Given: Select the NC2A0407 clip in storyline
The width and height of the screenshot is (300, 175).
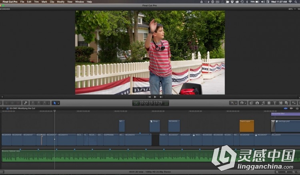Looking at the screenshot, I should point(262,140).
